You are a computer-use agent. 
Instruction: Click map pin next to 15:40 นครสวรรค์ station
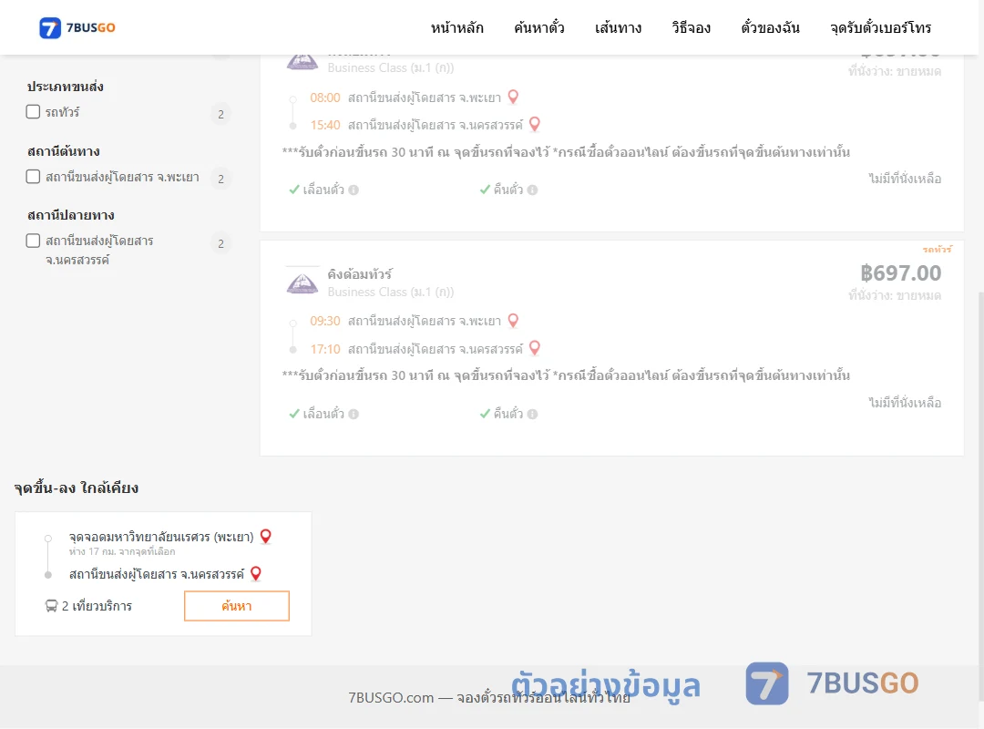coord(535,124)
